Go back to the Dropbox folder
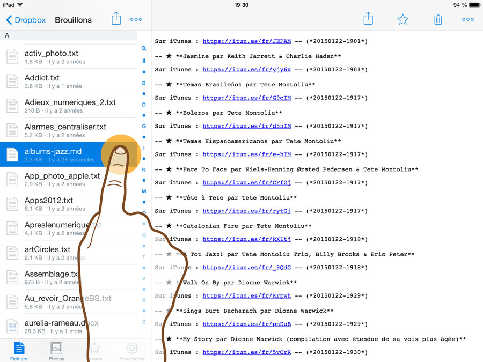This screenshot has width=483, height=362. (x=26, y=20)
